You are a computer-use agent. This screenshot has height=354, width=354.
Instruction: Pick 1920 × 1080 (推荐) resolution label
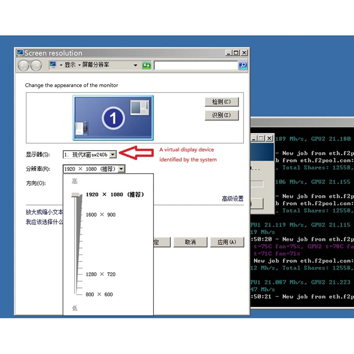tap(115, 194)
